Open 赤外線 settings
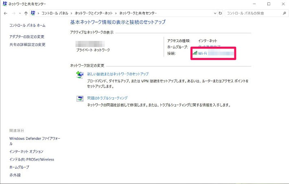The width and height of the screenshot is (289, 184). (15, 175)
